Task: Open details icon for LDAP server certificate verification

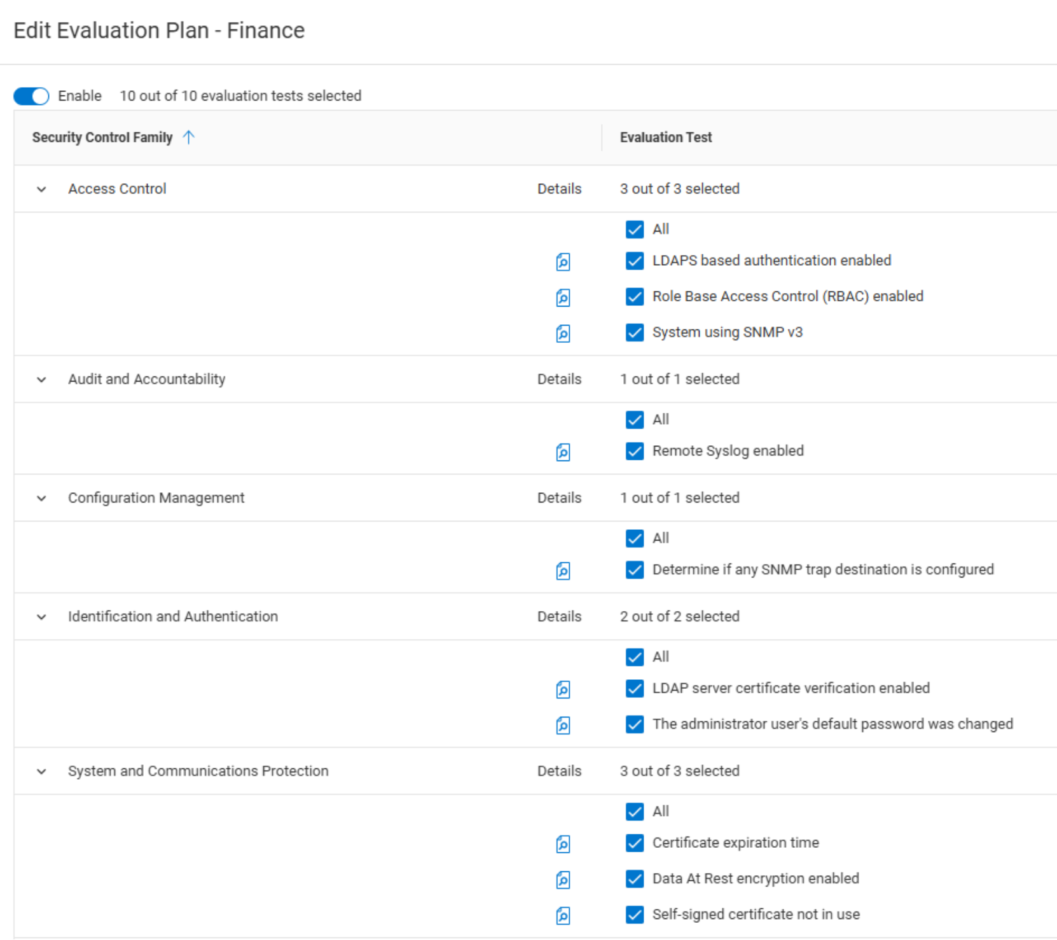Action: point(563,689)
